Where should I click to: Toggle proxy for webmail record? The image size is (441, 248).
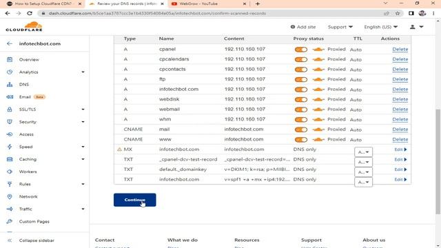click(301, 110)
